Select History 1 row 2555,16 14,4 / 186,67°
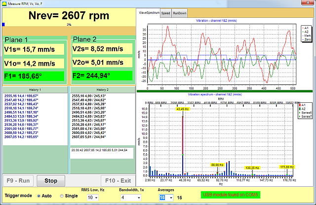Viewport: 316px width, 205px height. click(x=21, y=96)
